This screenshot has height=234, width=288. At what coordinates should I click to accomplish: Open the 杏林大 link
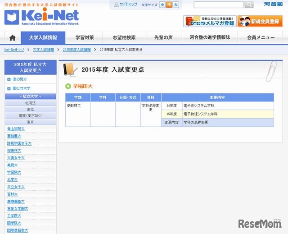click(12, 194)
